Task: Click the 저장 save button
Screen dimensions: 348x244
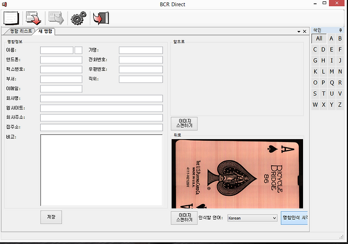Action: (51, 217)
